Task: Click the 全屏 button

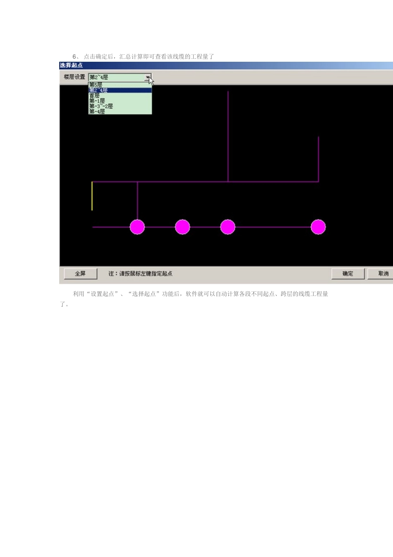Action: click(81, 274)
